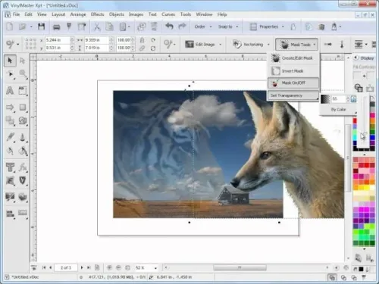Click the transparency value field
Screen dimensions: 379x284
[x=338, y=99]
